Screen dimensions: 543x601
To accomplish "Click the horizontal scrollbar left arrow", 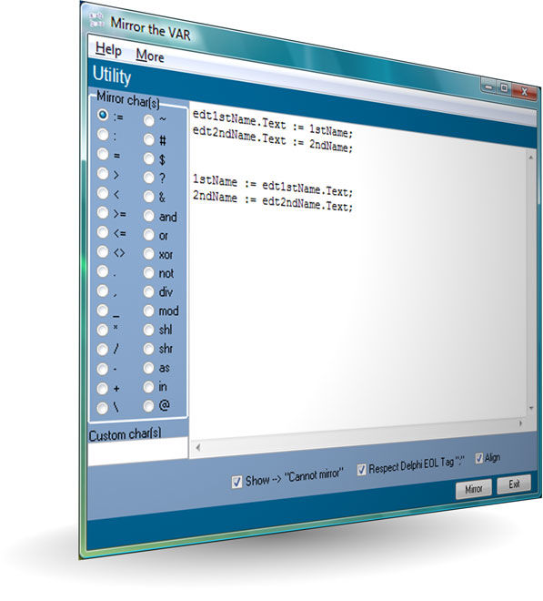I will [x=198, y=447].
